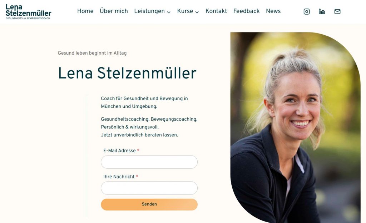Open the Kontakt page
366x223 pixels.
click(216, 11)
